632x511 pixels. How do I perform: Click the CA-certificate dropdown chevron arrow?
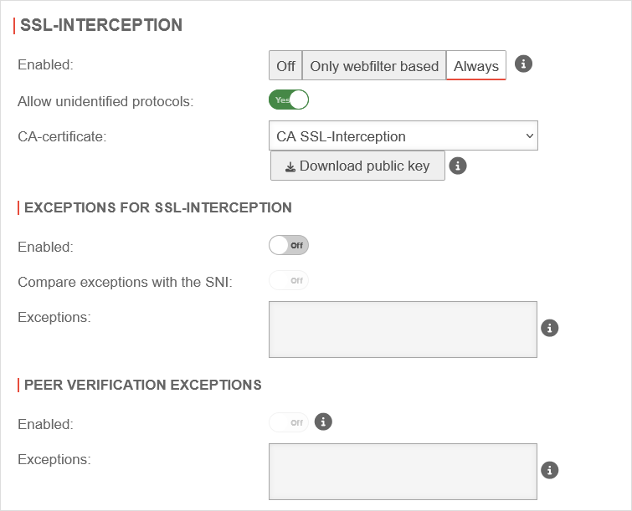click(529, 135)
